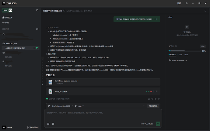Regenerate the response with refresh icon

point(159,99)
